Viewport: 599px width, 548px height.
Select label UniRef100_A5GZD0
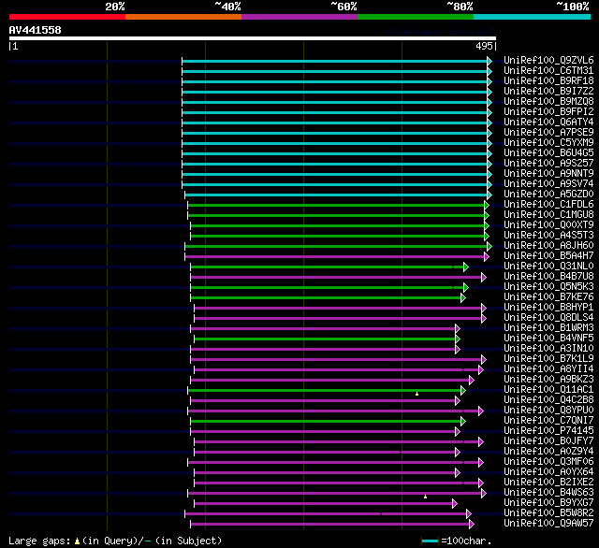548,195
